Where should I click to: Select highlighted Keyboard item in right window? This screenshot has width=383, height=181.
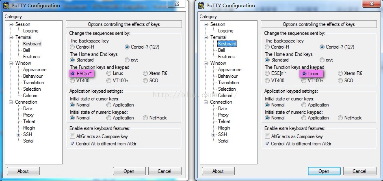pyautogui.click(x=227, y=44)
